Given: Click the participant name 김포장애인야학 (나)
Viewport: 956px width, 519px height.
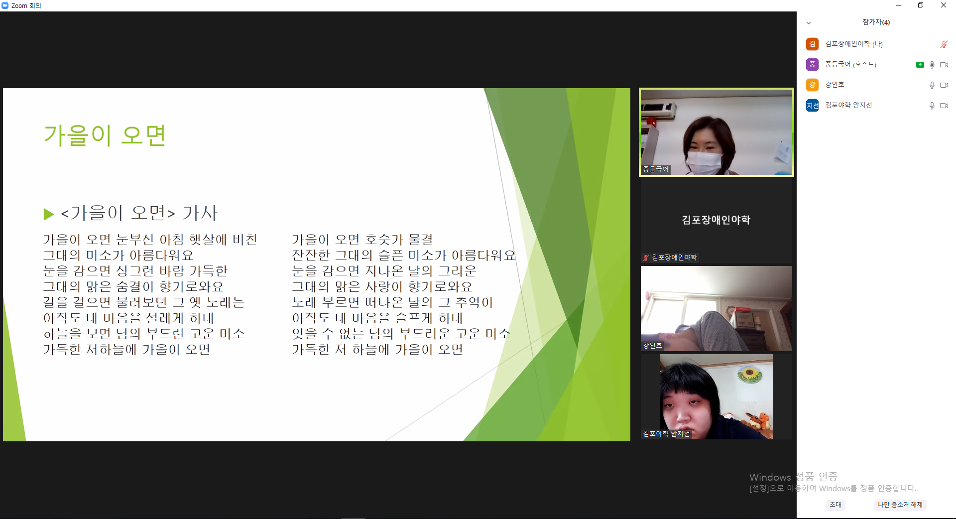Looking at the screenshot, I should [854, 44].
